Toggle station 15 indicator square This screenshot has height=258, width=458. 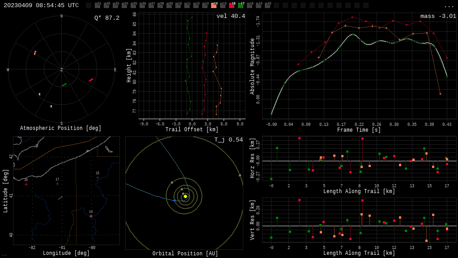click(223, 5)
